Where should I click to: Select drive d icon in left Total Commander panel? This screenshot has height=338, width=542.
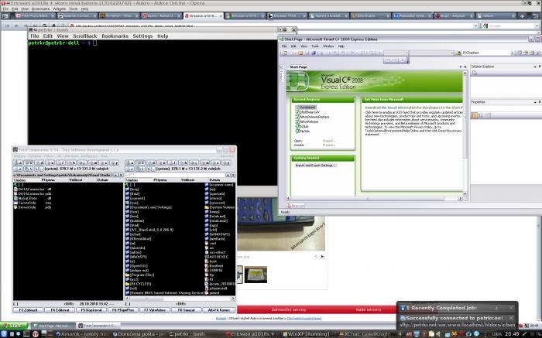[x=39, y=162]
